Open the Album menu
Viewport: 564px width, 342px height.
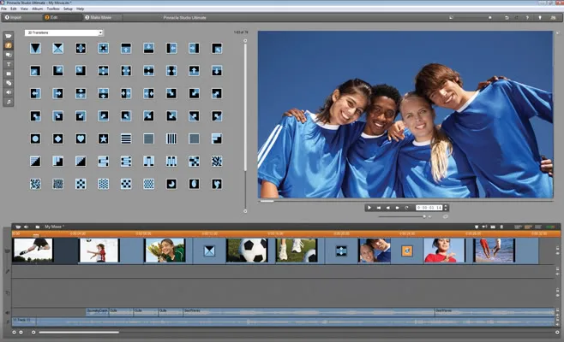37,9
